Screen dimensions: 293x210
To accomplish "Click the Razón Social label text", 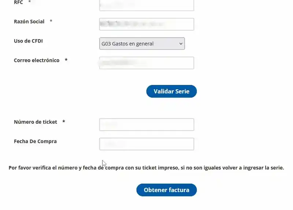I will [x=29, y=22].
